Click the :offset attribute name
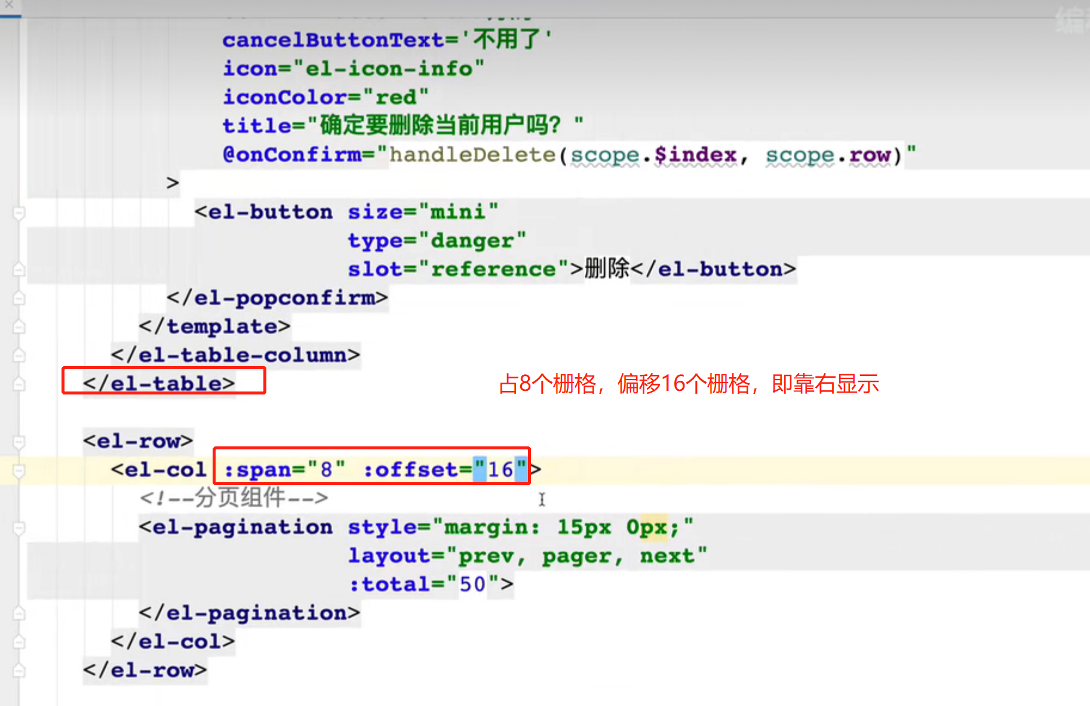 point(410,470)
